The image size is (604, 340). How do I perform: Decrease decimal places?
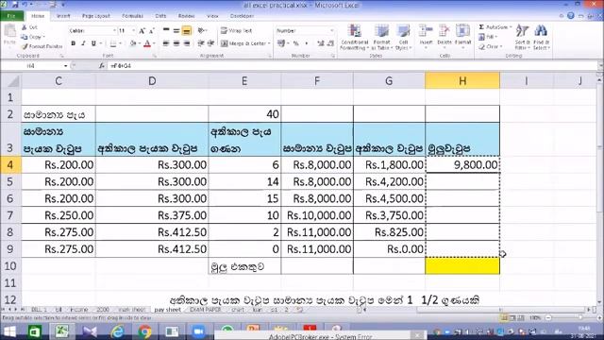click(330, 43)
